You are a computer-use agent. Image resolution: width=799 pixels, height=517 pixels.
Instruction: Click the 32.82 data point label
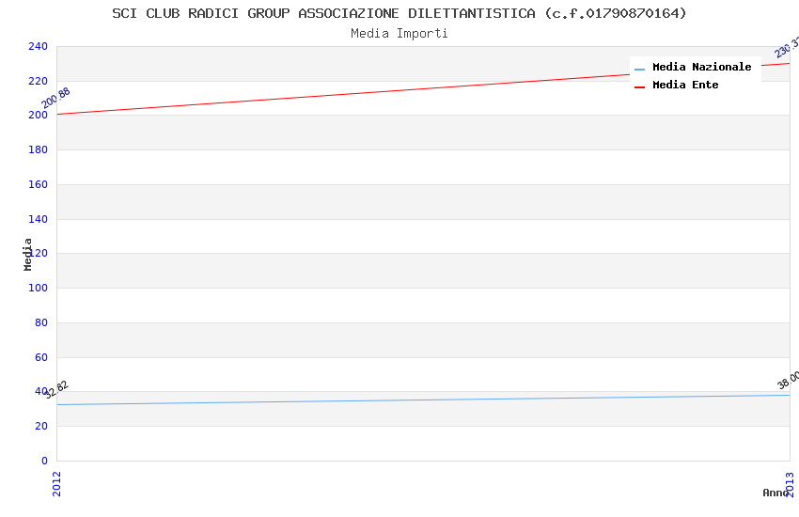[x=56, y=390]
